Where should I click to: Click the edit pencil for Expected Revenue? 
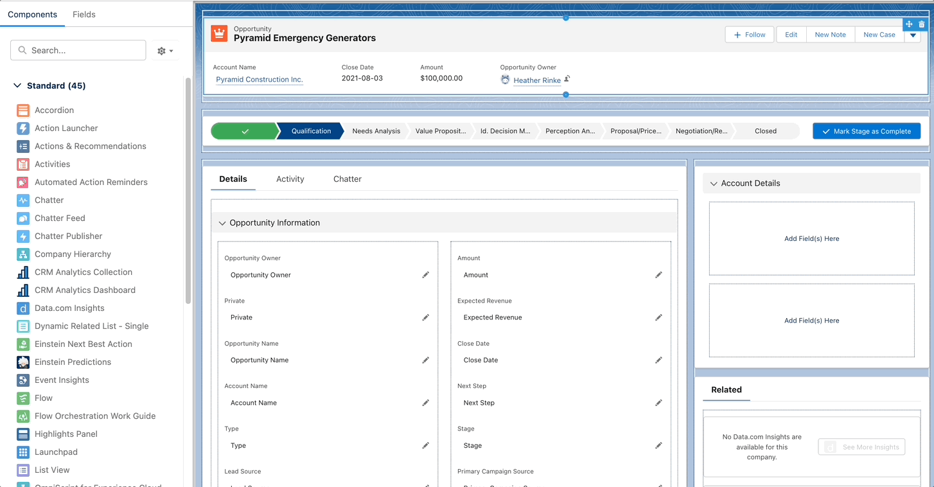[x=658, y=317]
